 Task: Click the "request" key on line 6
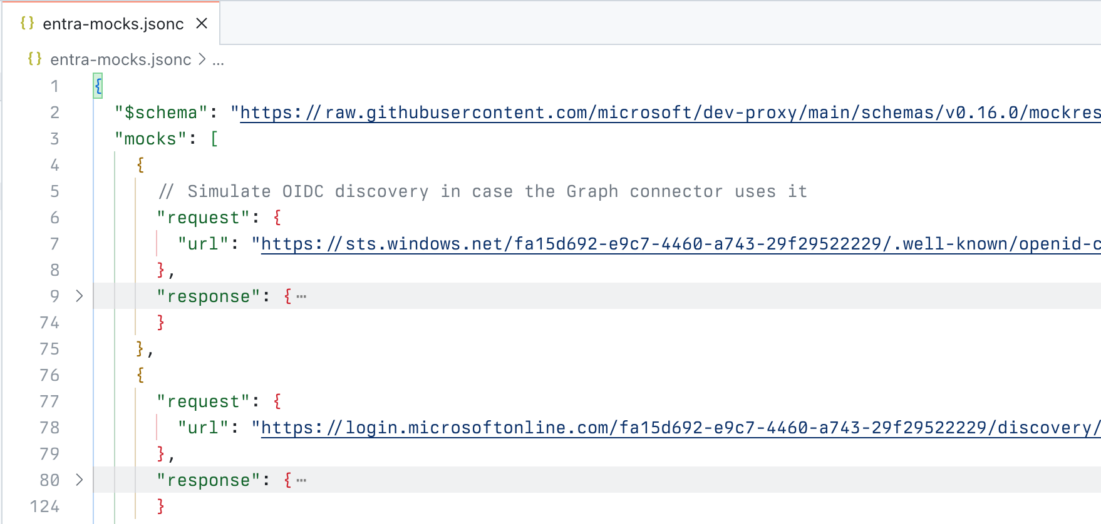pyautogui.click(x=202, y=217)
